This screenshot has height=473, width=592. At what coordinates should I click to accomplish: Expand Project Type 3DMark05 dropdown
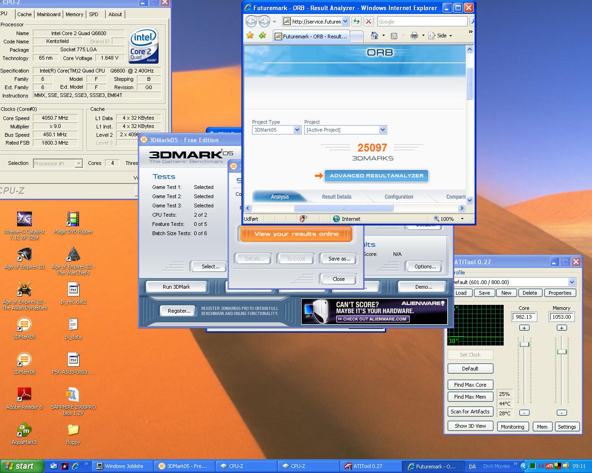pyautogui.click(x=297, y=130)
